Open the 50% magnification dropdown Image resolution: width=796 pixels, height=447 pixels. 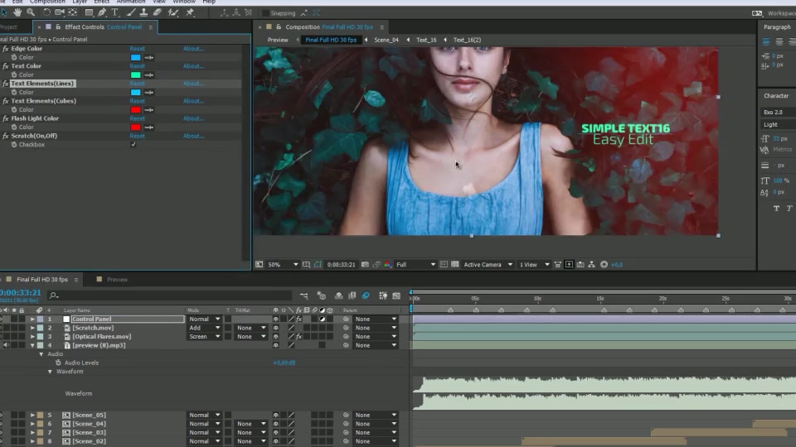click(x=283, y=265)
